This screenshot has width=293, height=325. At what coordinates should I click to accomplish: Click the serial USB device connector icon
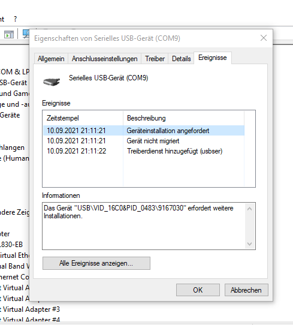(52, 82)
